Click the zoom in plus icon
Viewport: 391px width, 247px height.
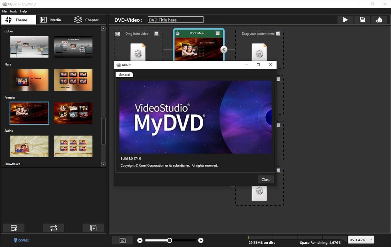coord(201,240)
